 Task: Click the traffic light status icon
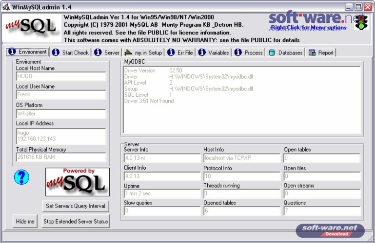pyautogui.click(x=361, y=23)
